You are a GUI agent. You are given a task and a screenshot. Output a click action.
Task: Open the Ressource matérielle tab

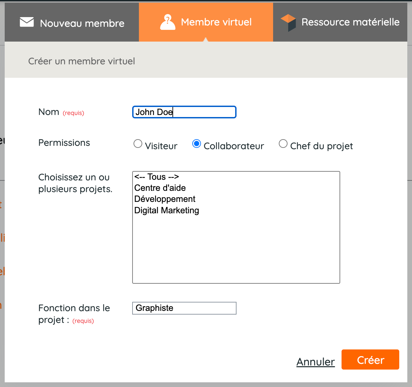[x=340, y=22]
